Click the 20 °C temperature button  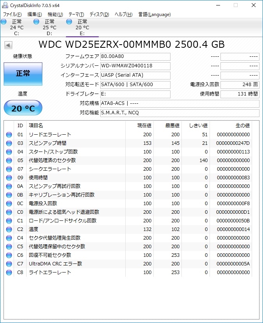[23, 108]
